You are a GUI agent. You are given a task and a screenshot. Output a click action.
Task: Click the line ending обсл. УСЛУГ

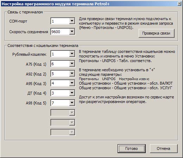126,88
